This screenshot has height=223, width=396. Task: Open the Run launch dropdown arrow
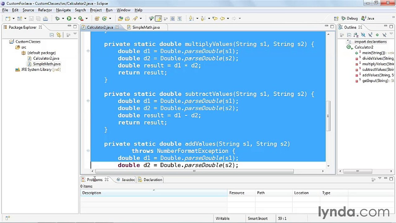coord(75,19)
